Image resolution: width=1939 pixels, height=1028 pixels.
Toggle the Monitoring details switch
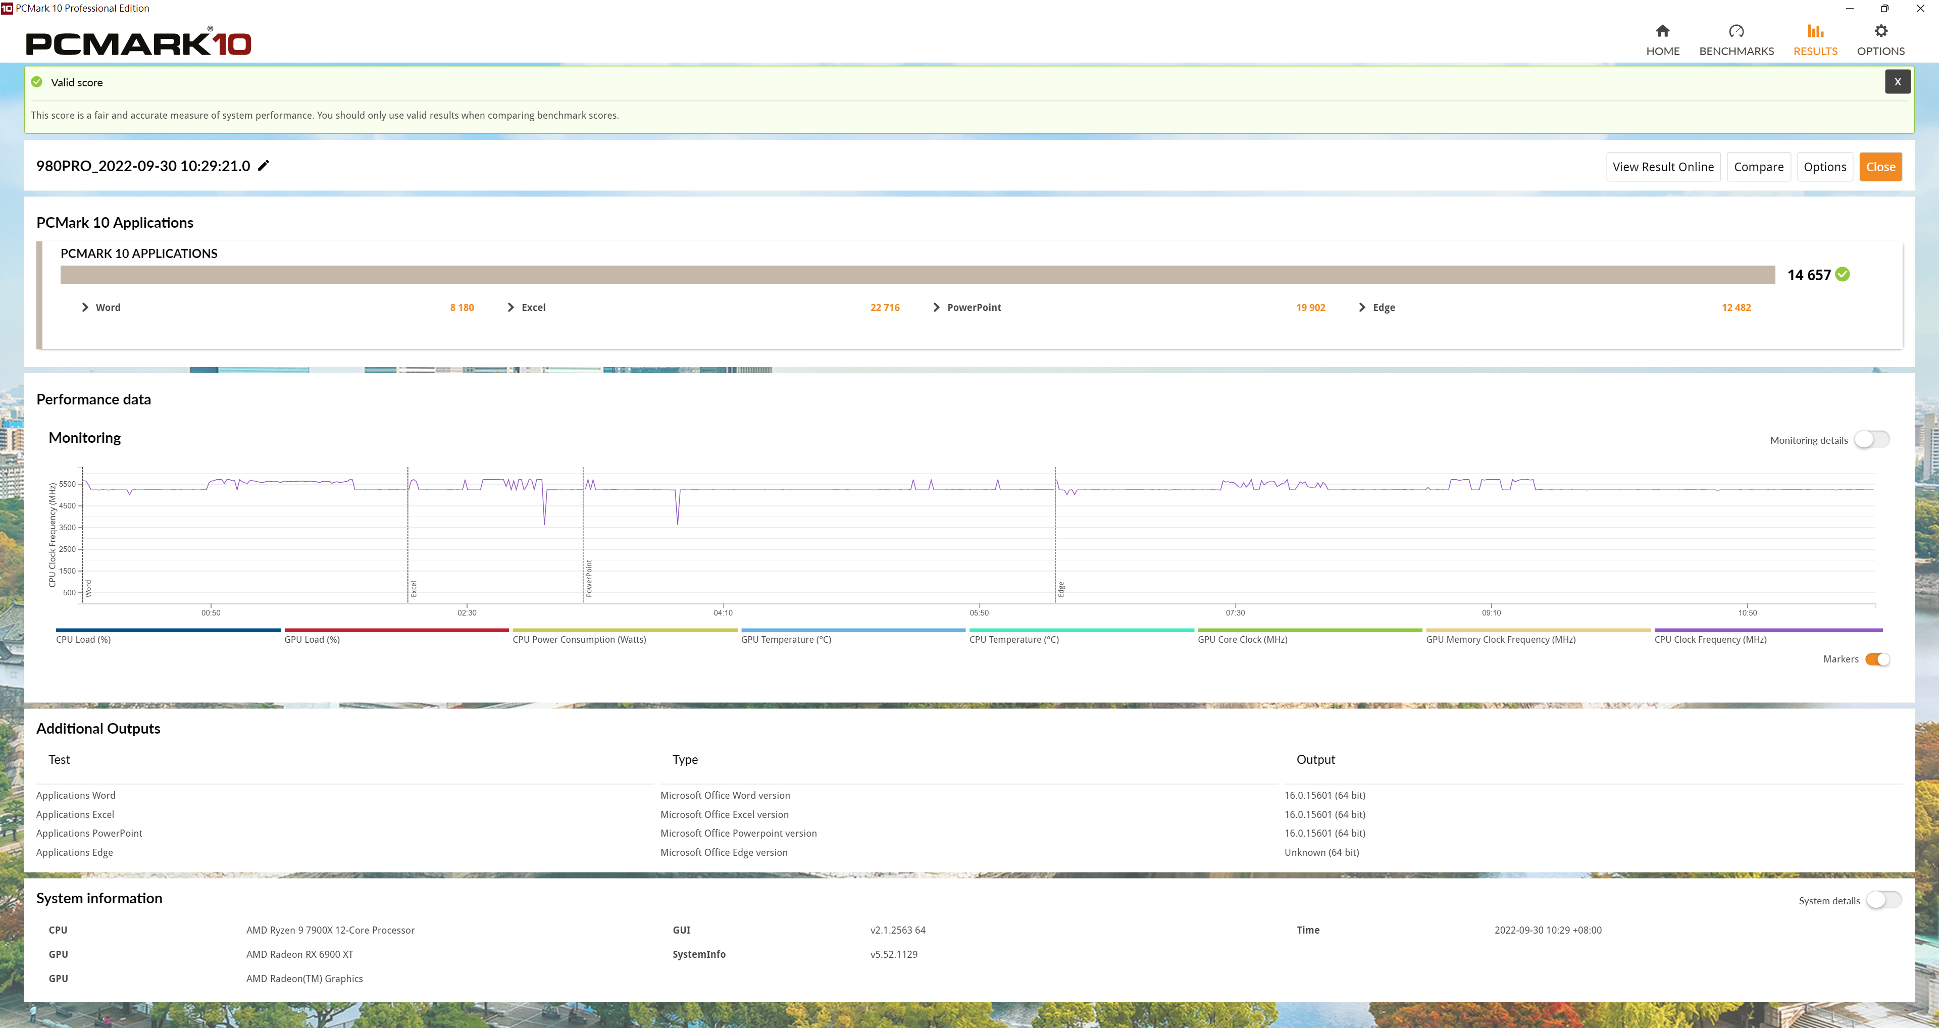[1871, 439]
